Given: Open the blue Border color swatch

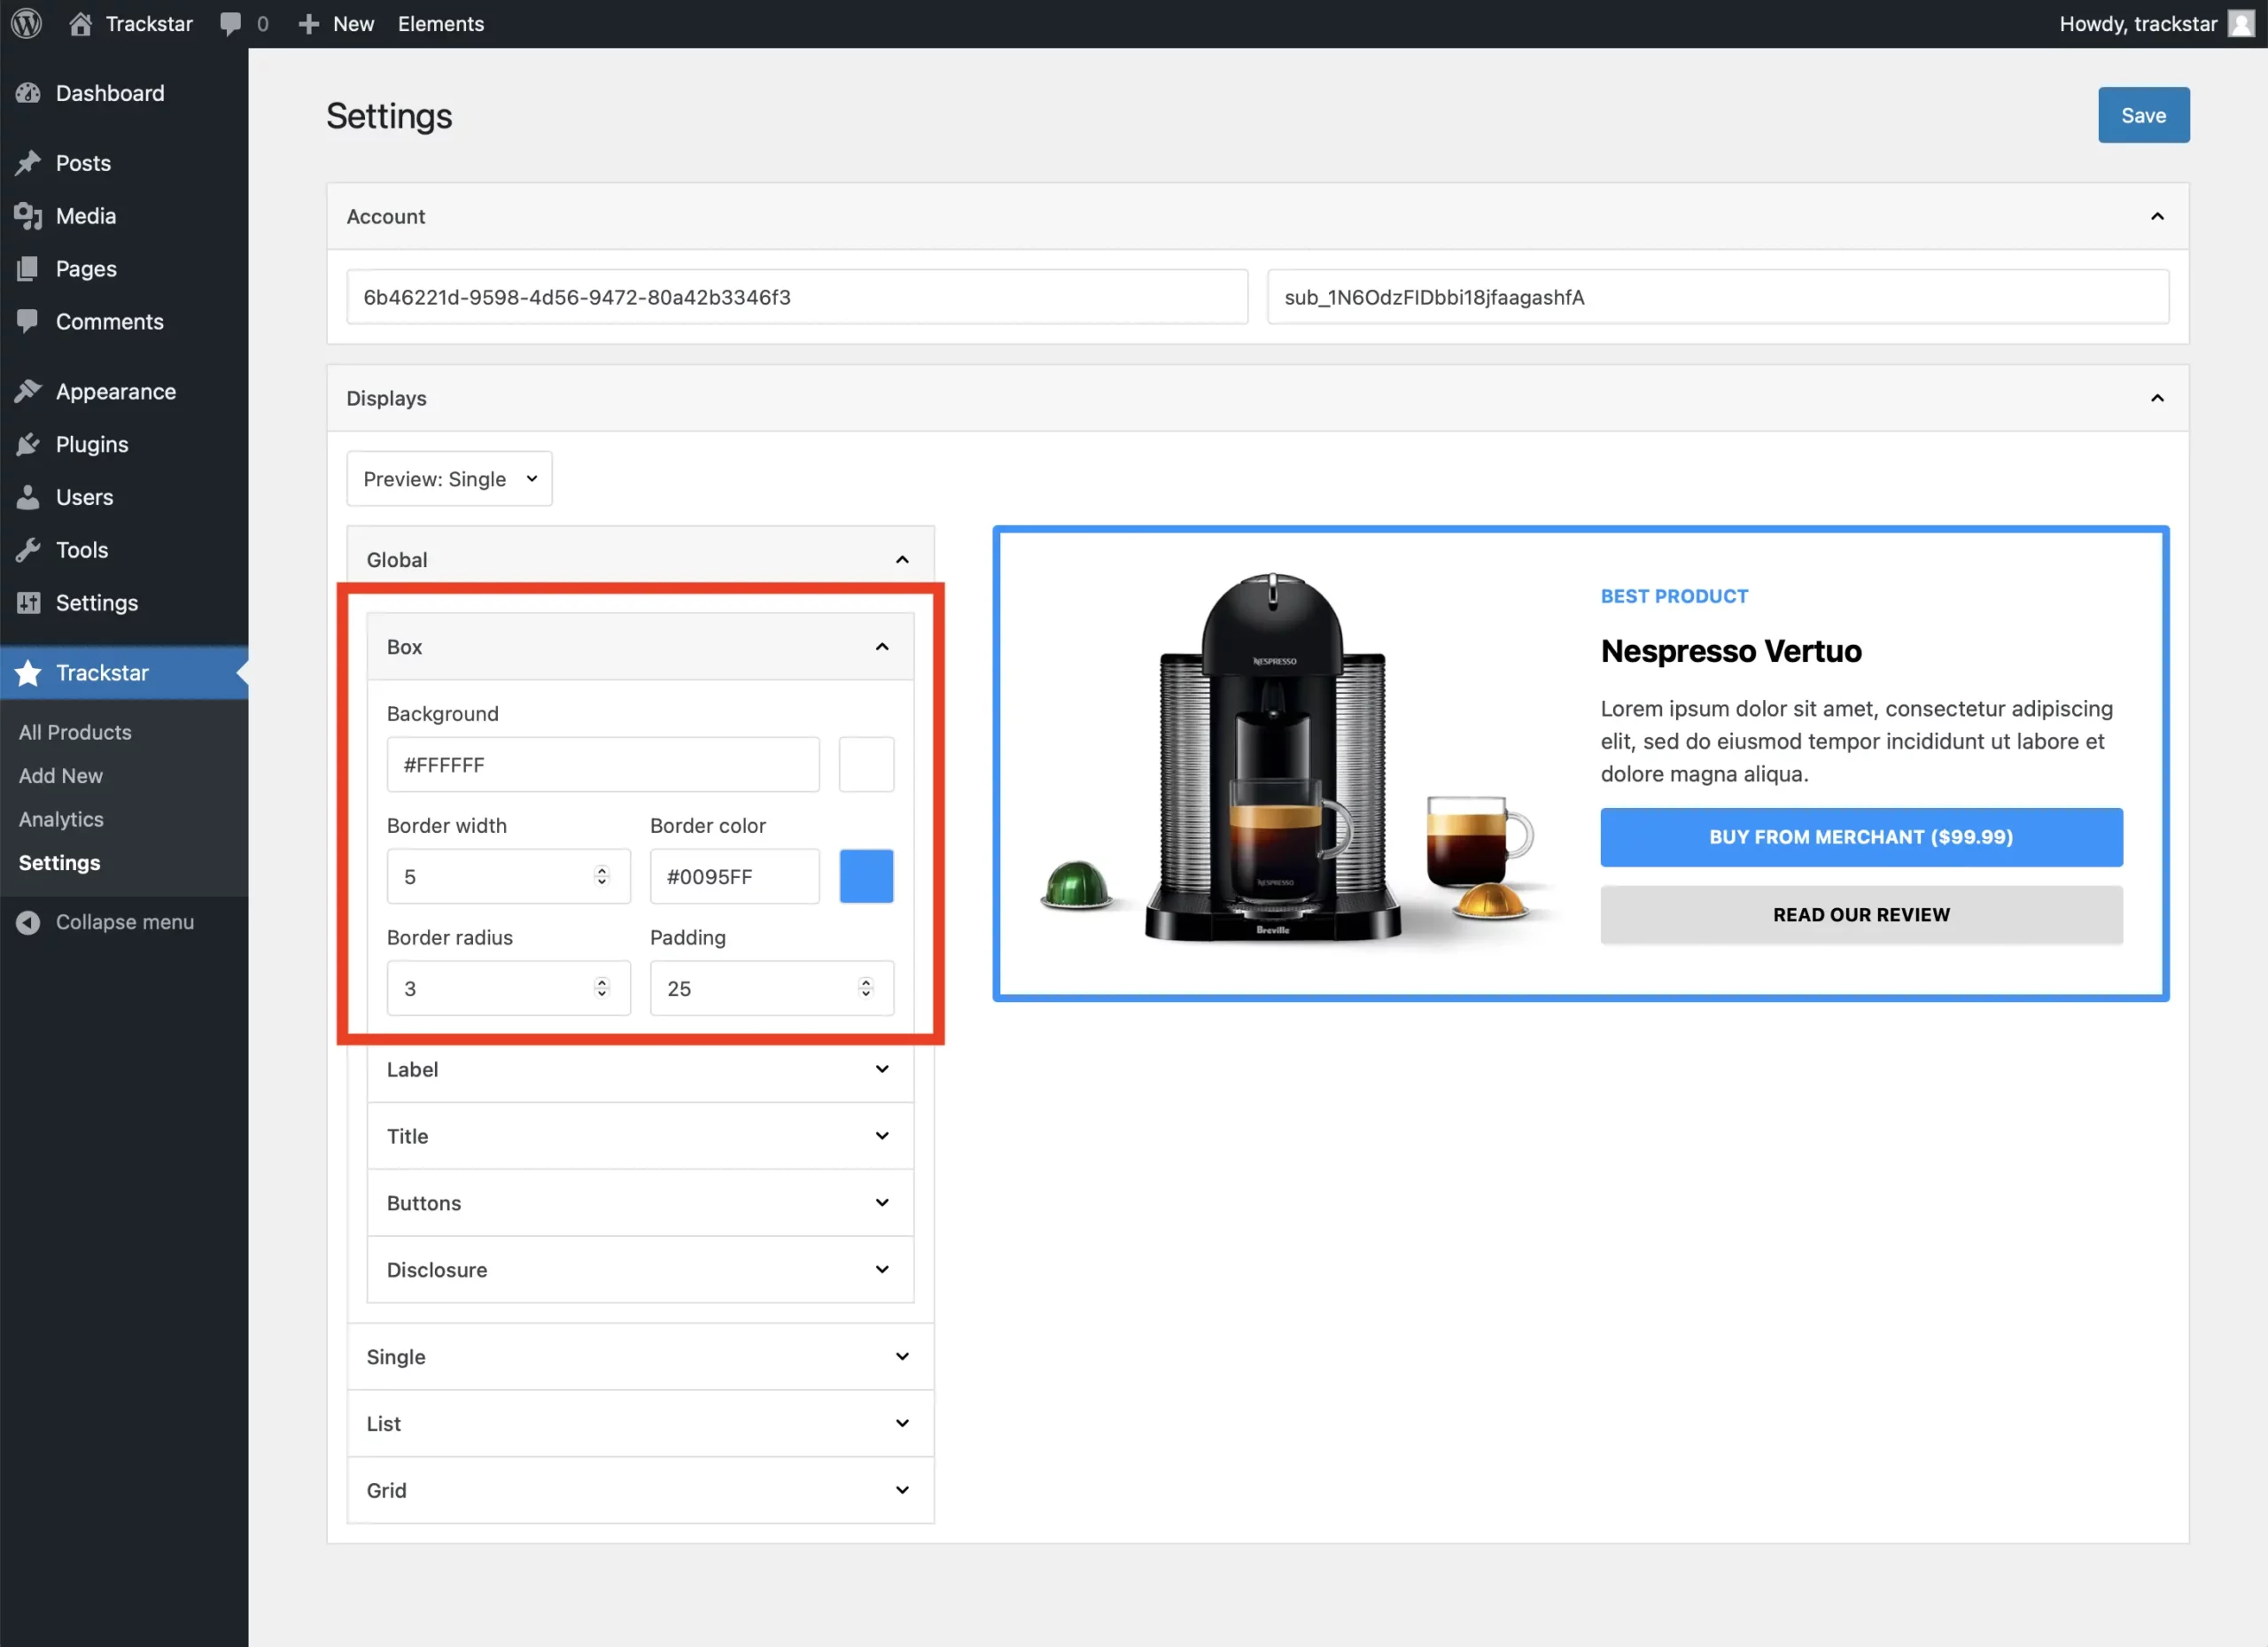Looking at the screenshot, I should pos(866,877).
